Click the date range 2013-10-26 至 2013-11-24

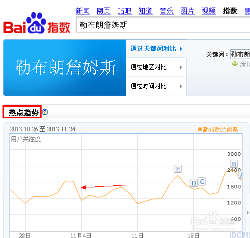[43, 129]
